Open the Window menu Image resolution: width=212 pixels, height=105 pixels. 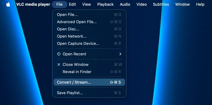(182, 4)
